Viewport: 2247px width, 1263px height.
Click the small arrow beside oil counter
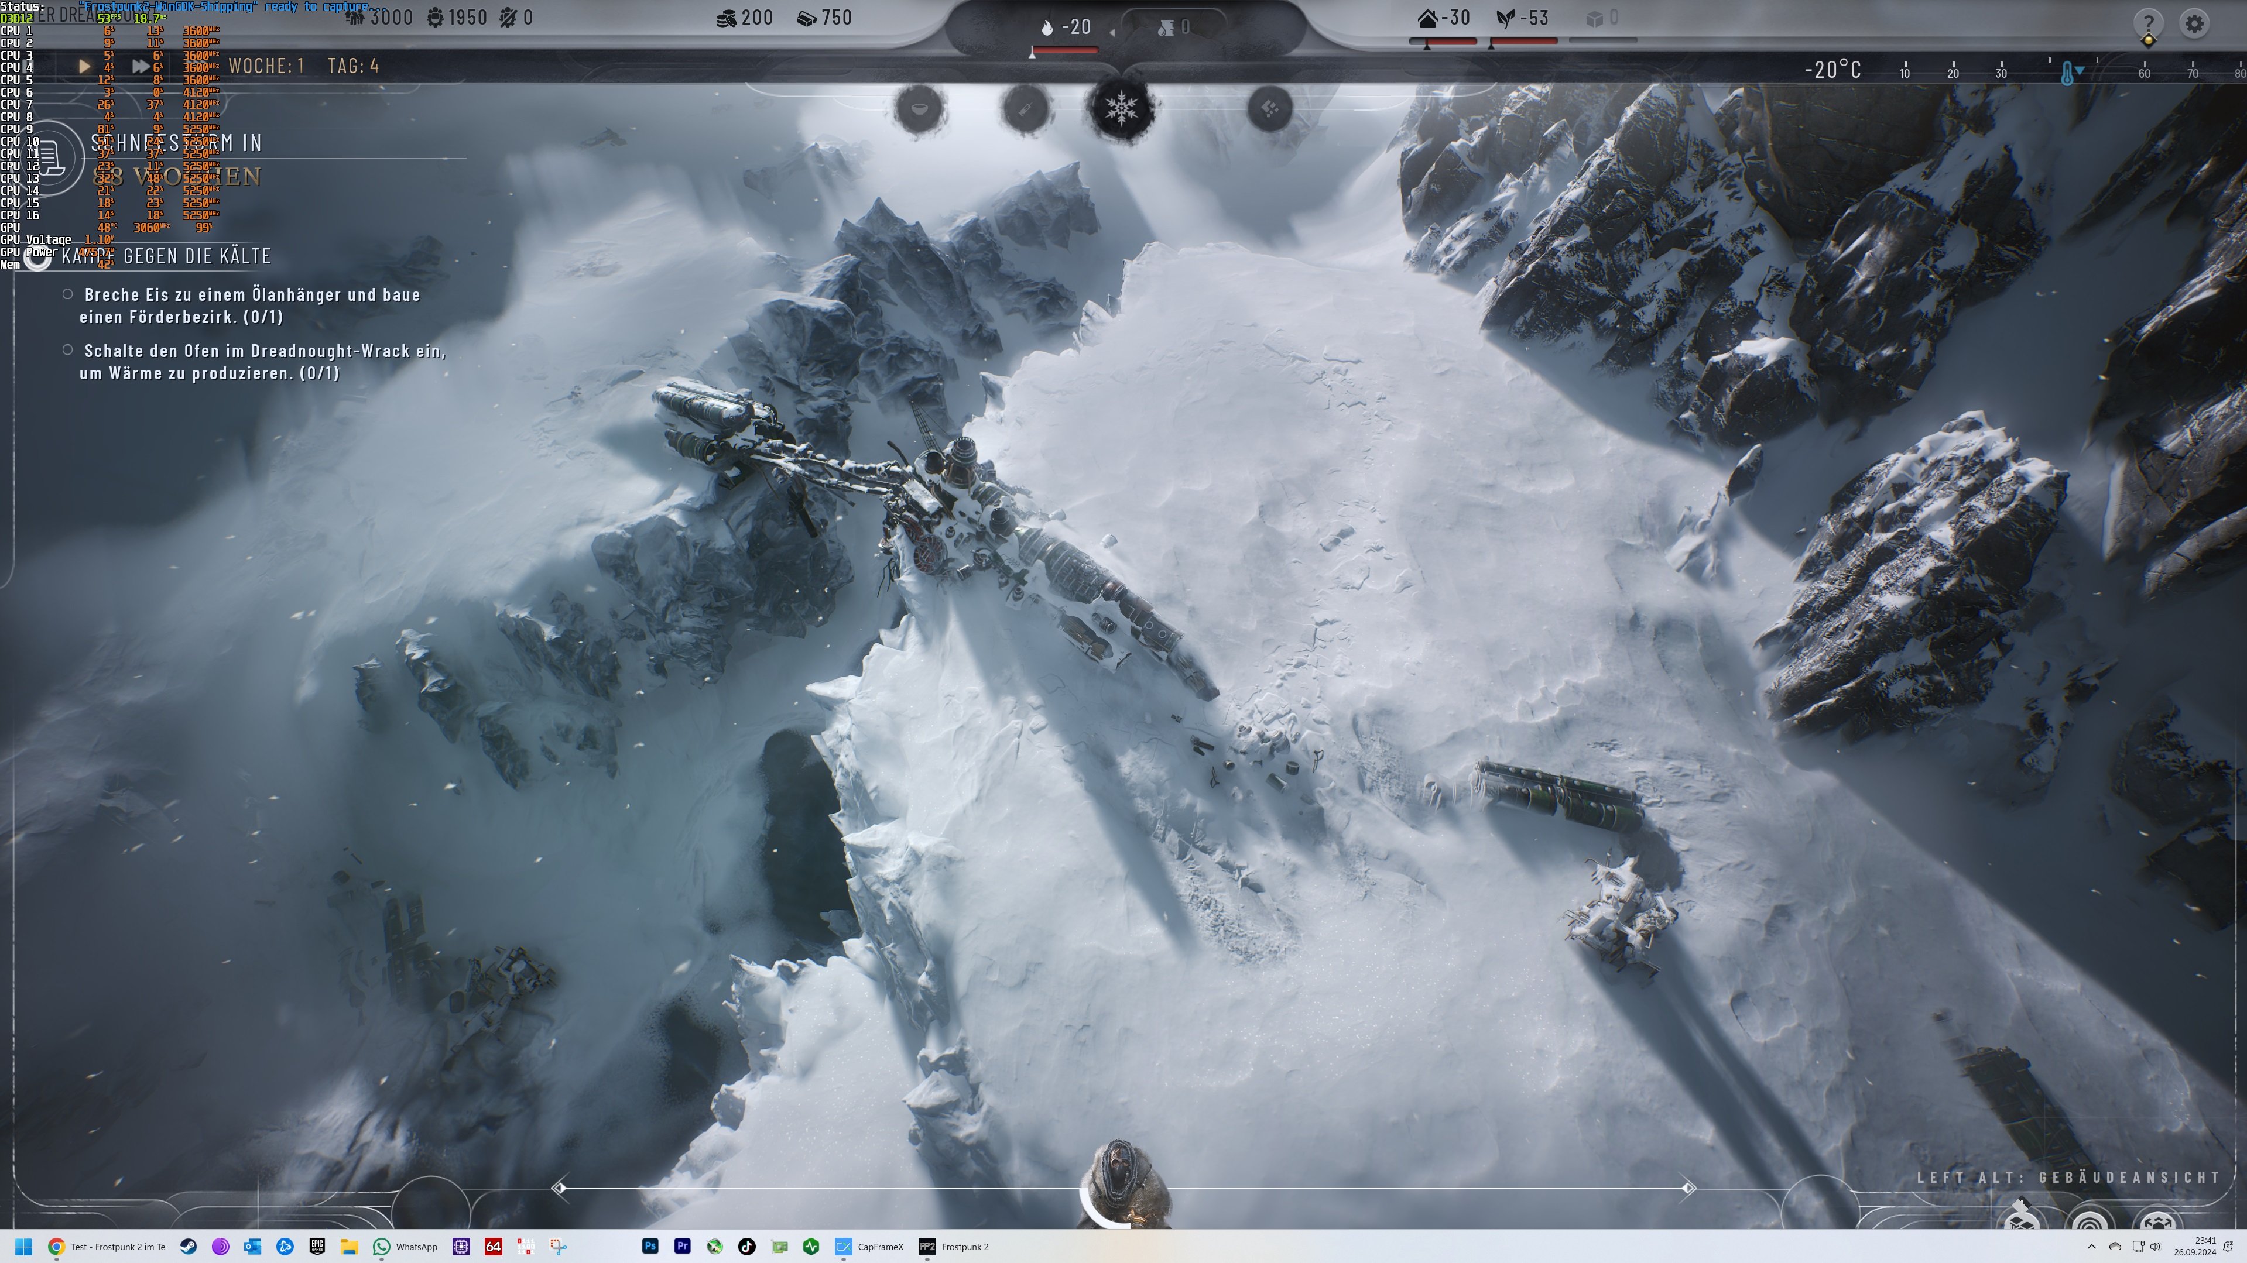[x=1112, y=32]
